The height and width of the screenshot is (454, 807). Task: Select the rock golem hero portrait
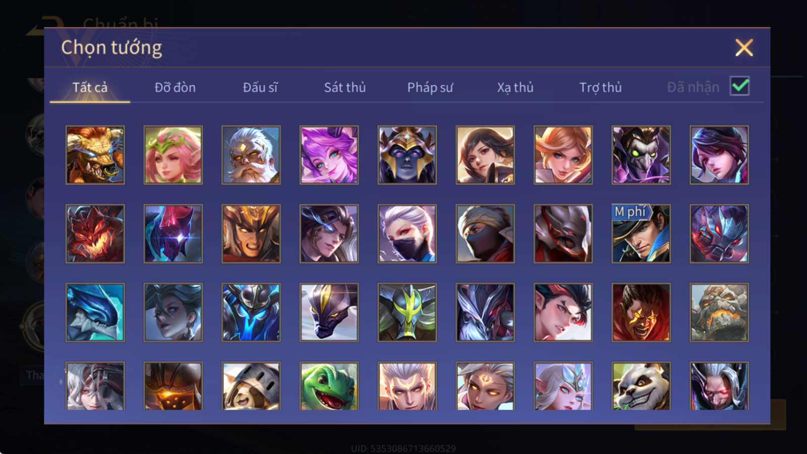click(719, 312)
